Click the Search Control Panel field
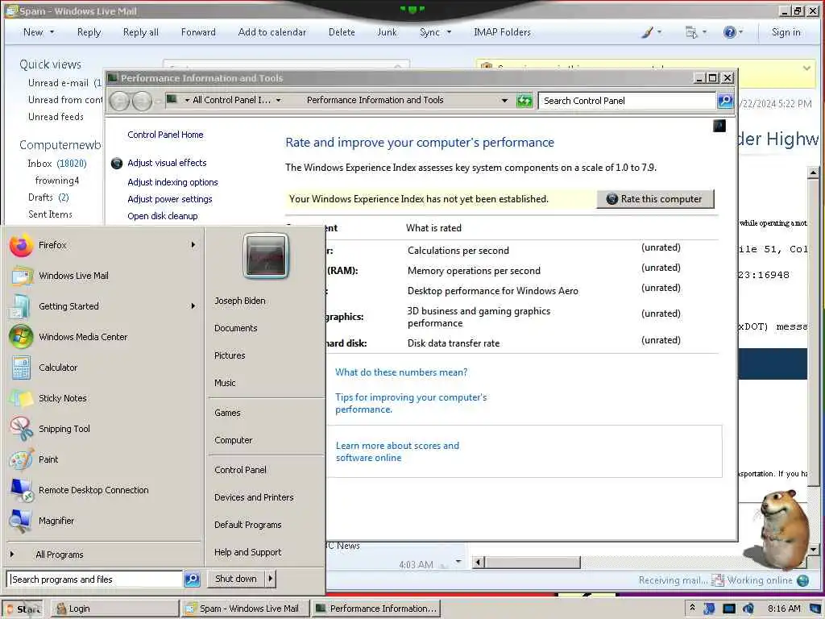The image size is (825, 619). tap(627, 101)
